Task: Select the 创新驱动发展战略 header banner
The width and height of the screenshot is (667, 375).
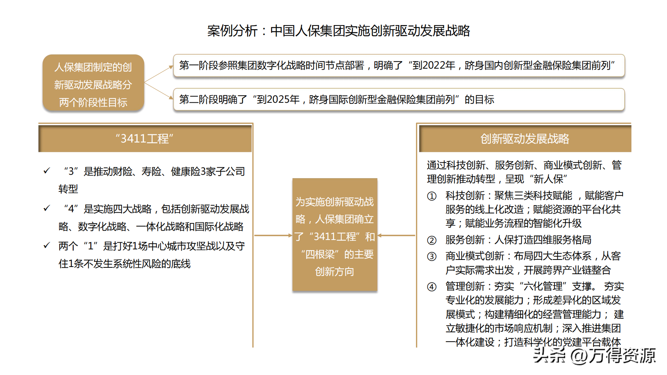Action: pyautogui.click(x=525, y=138)
